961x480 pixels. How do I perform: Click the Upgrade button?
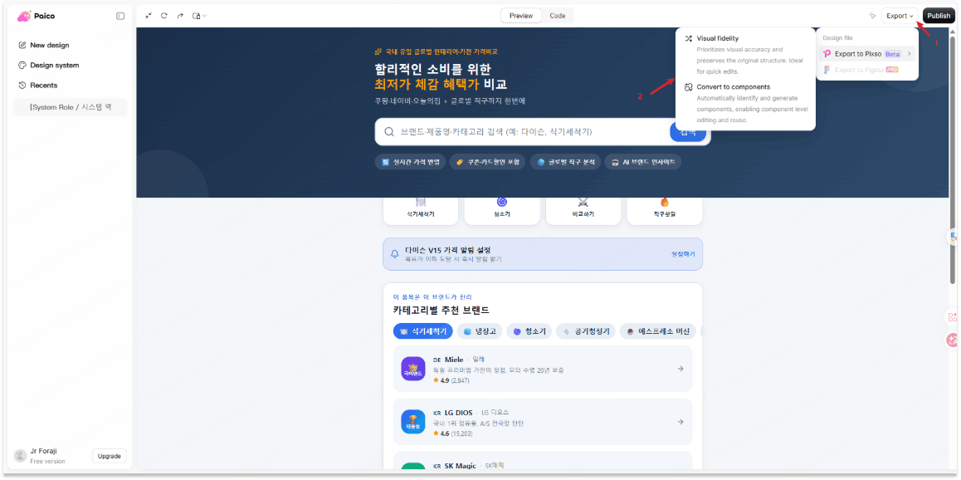pyautogui.click(x=109, y=456)
